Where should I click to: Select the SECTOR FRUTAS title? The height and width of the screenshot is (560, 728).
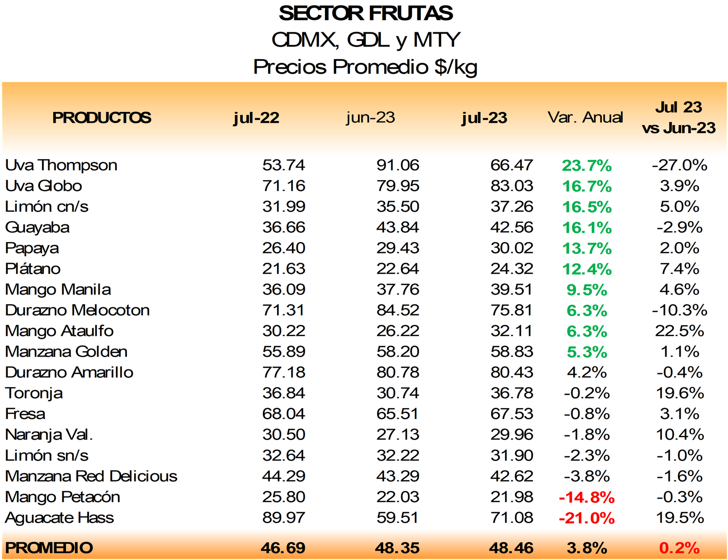(366, 14)
